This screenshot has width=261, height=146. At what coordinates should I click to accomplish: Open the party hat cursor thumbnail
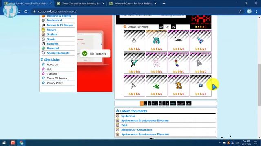click(201, 41)
